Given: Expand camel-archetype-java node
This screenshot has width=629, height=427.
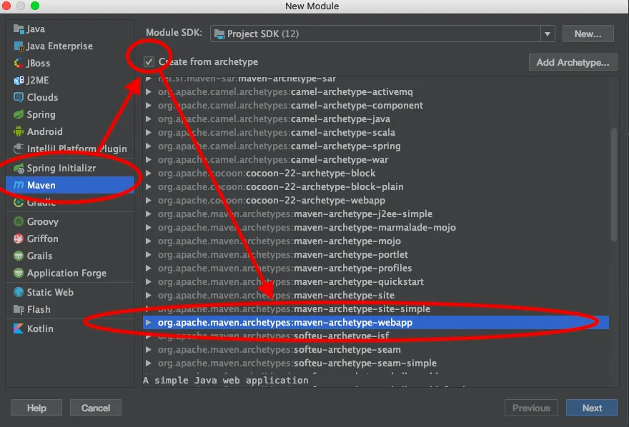Looking at the screenshot, I should tap(149, 119).
